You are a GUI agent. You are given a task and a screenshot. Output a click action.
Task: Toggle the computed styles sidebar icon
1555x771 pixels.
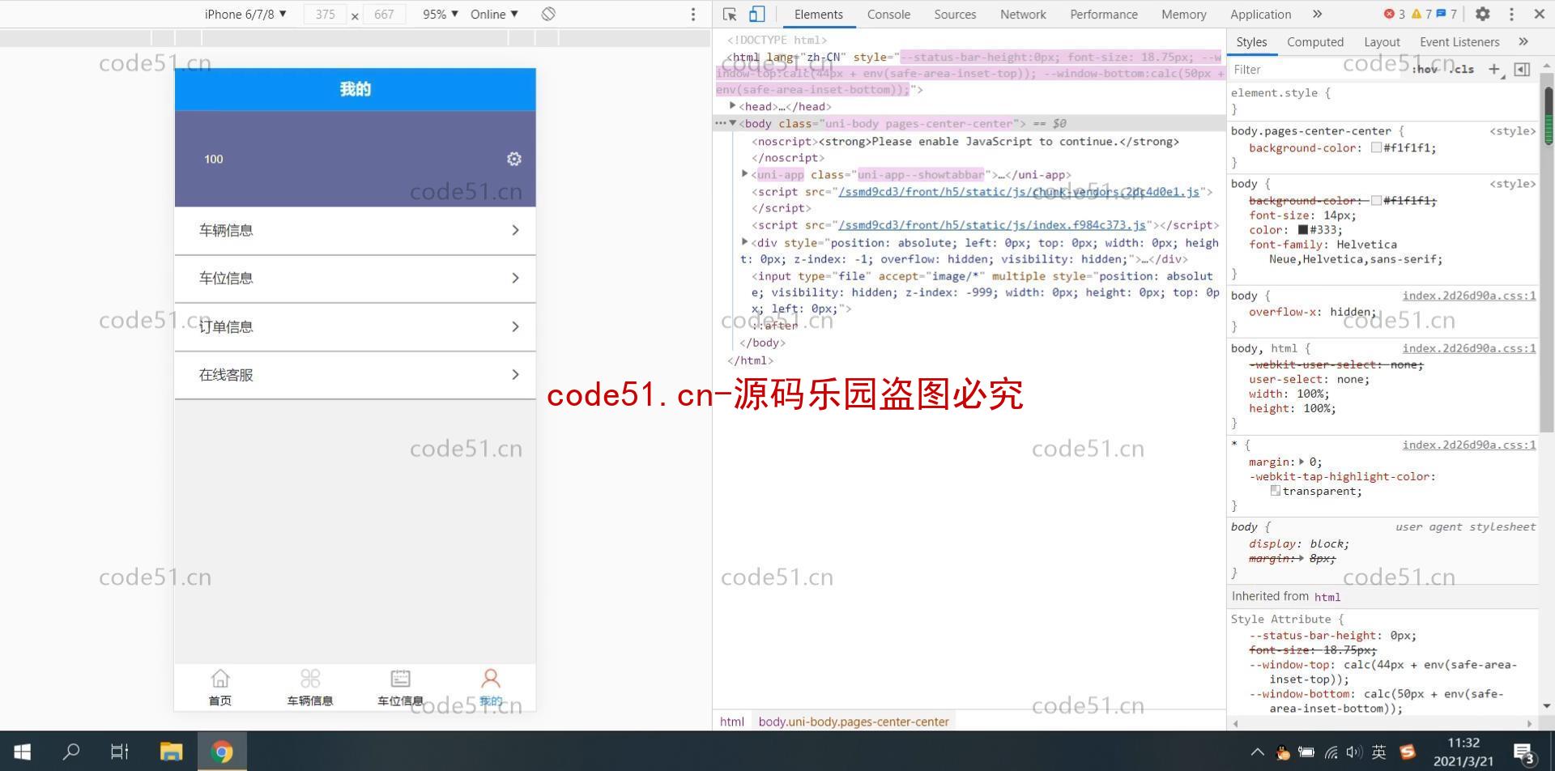1522,70
